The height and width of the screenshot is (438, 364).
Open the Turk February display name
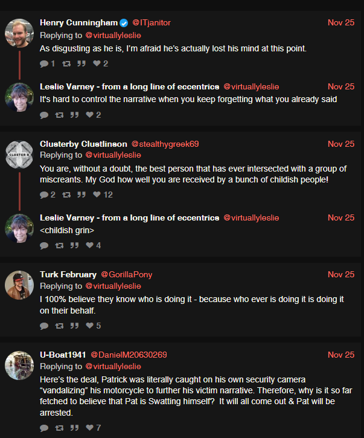point(68,275)
